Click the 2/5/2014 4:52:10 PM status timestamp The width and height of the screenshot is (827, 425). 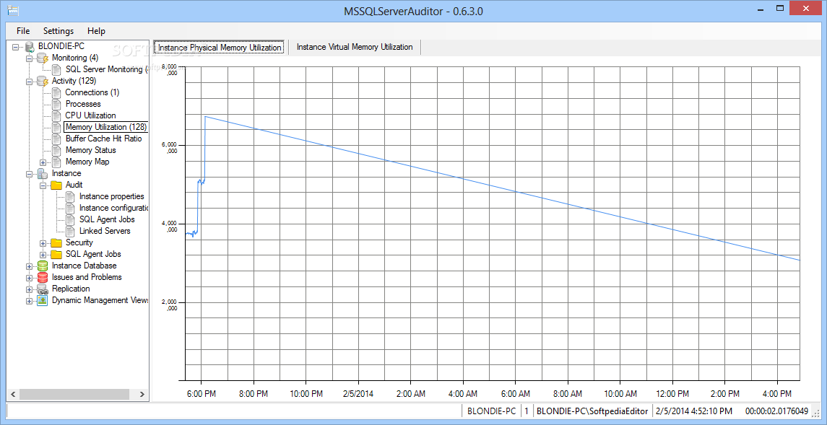click(693, 411)
